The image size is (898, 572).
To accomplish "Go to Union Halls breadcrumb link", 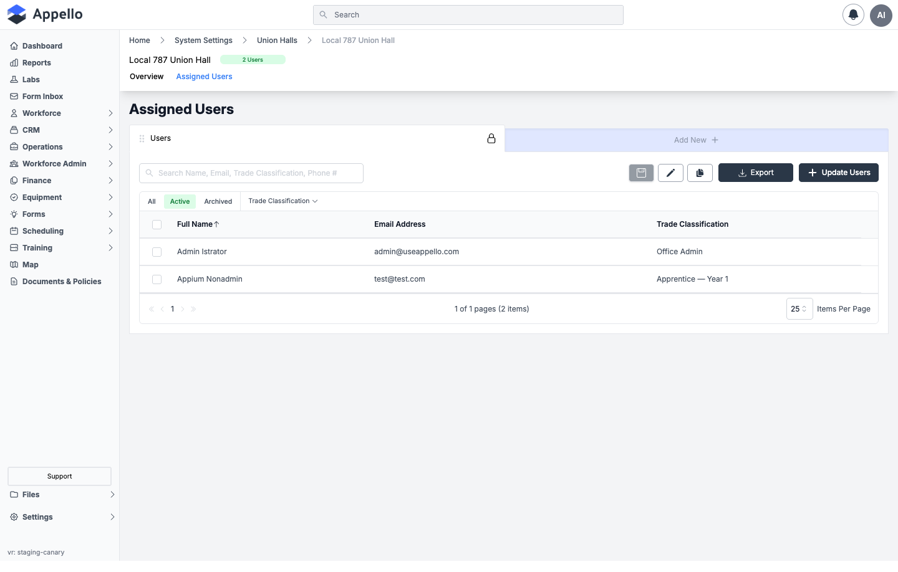I will pyautogui.click(x=277, y=41).
